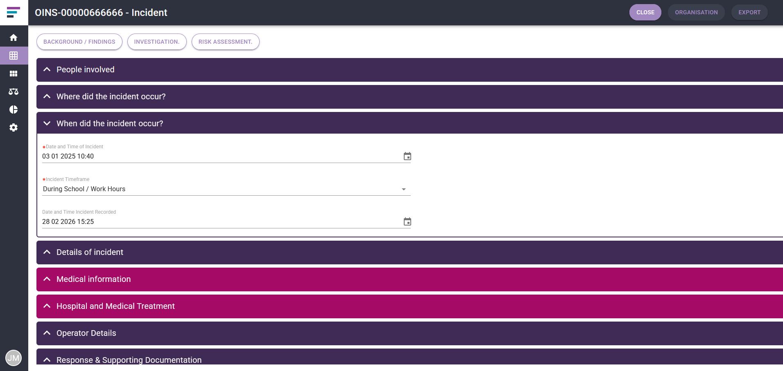Open settings gear icon in sidebar
The image size is (783, 371).
14,127
